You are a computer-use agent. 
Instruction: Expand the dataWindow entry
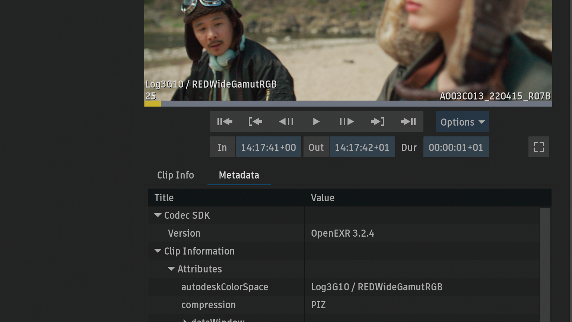(185, 320)
